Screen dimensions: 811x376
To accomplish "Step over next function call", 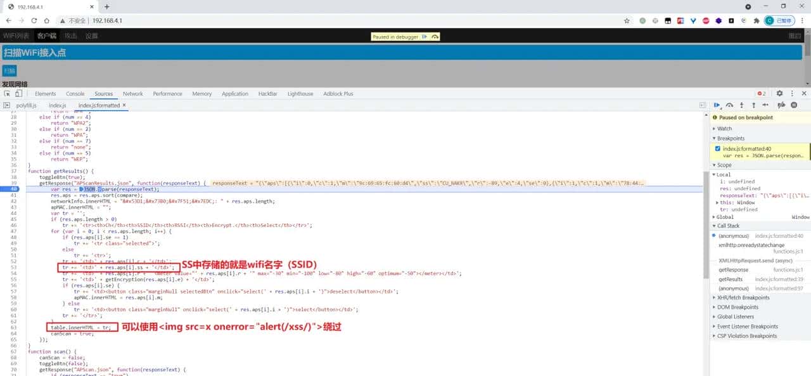I will (x=729, y=105).
